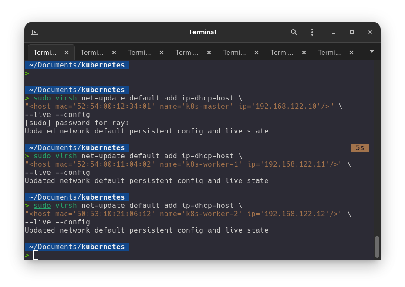Close the second terminal tab
Screen dimensions: 405x287
pos(114,53)
